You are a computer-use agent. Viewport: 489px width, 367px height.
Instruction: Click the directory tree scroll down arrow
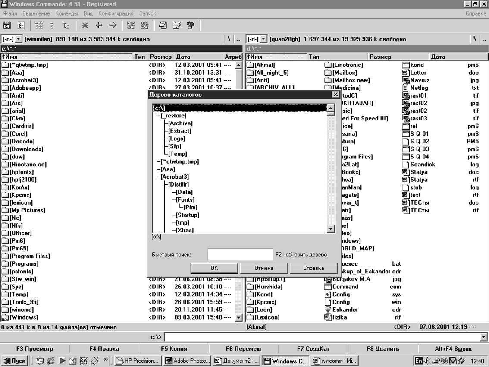tap(331, 229)
